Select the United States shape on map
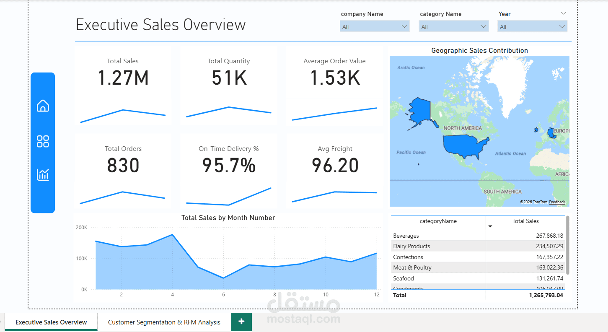The image size is (608, 332). click(465, 145)
